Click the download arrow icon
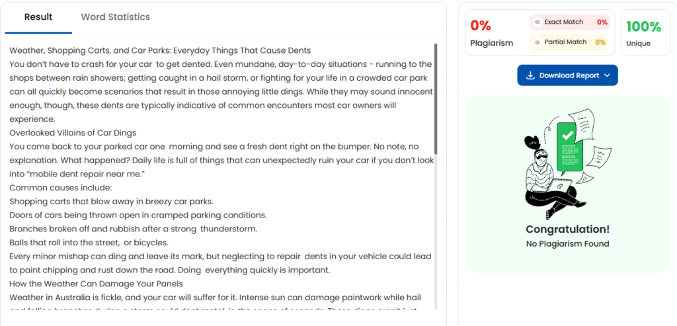This screenshot has width=677, height=326. coord(530,75)
